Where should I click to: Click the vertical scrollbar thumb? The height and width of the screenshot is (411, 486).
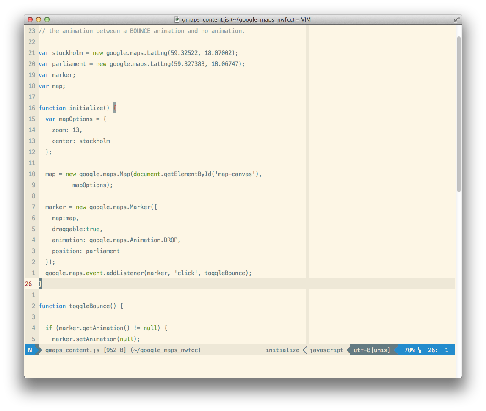(459, 114)
